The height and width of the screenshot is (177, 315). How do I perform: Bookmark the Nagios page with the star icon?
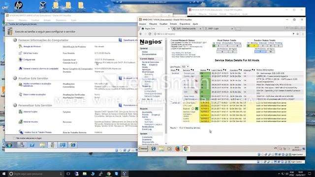coord(298,34)
